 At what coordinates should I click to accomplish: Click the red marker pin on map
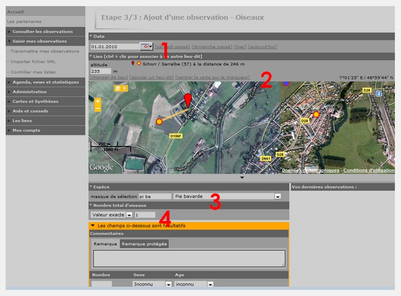point(188,100)
